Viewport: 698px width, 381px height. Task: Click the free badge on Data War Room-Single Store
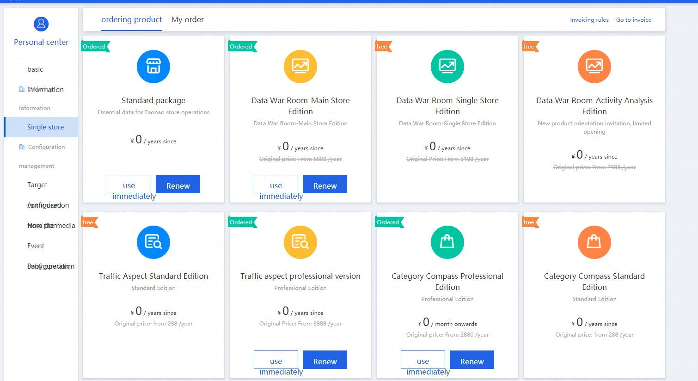pos(384,47)
